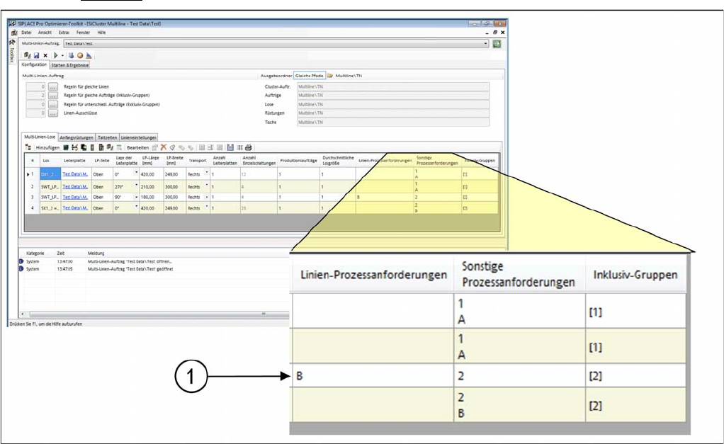This screenshot has height=444, width=724.
Task: Click the ellipsis button for Regeln für gleiche Linien
Action: [53, 87]
